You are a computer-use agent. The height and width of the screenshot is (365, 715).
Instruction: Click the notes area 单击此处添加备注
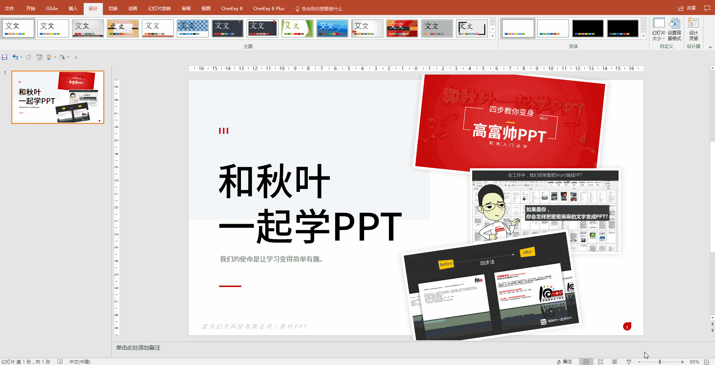pyautogui.click(x=138, y=348)
